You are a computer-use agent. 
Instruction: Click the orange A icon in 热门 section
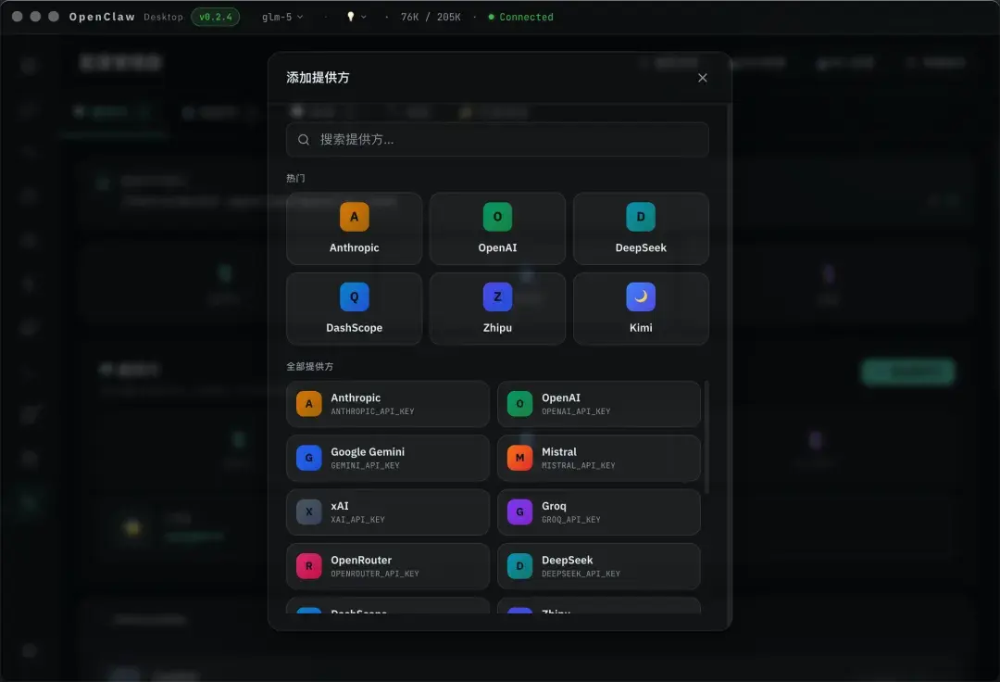tap(354, 217)
